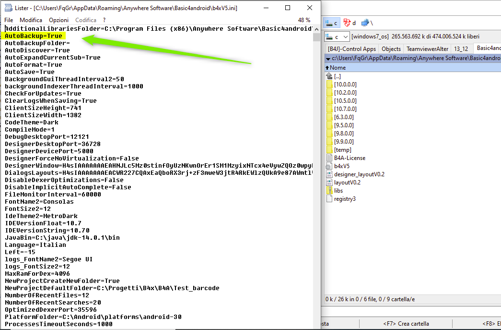The height and width of the screenshot is (330, 501).
Task: Click the AutoSave=True line
Action: 30,72
